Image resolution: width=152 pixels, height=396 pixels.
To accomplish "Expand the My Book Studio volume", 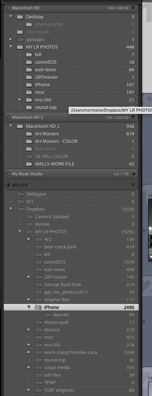I will coord(133,174).
